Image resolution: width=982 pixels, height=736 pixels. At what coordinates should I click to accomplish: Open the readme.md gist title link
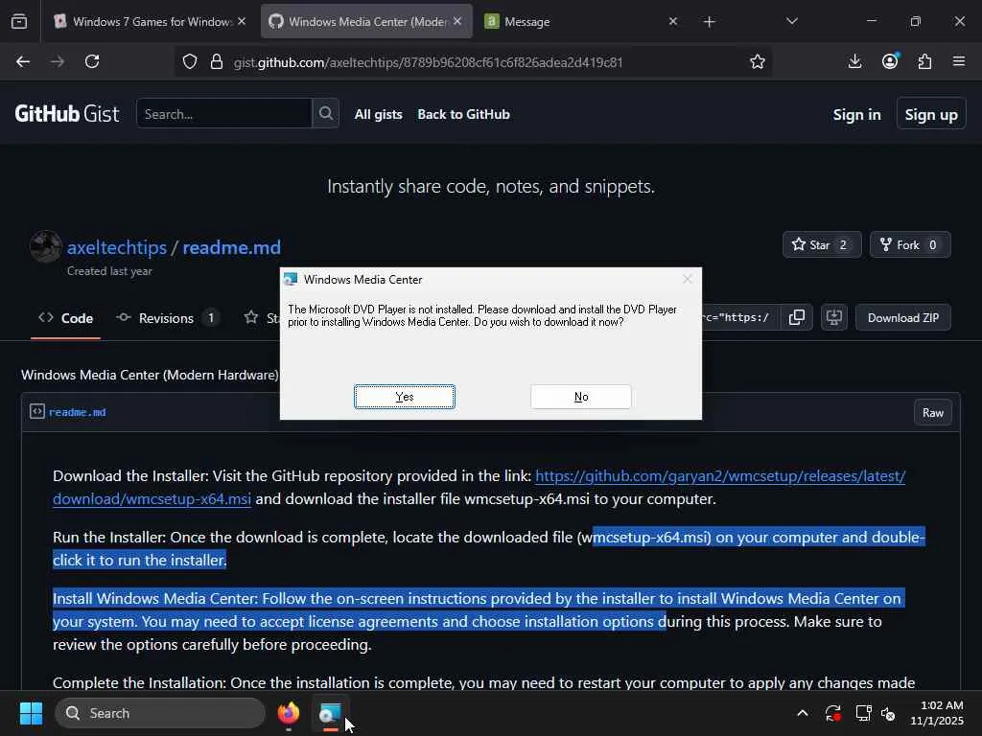coord(232,247)
